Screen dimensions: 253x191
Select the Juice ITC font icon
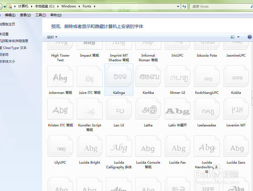90,76
